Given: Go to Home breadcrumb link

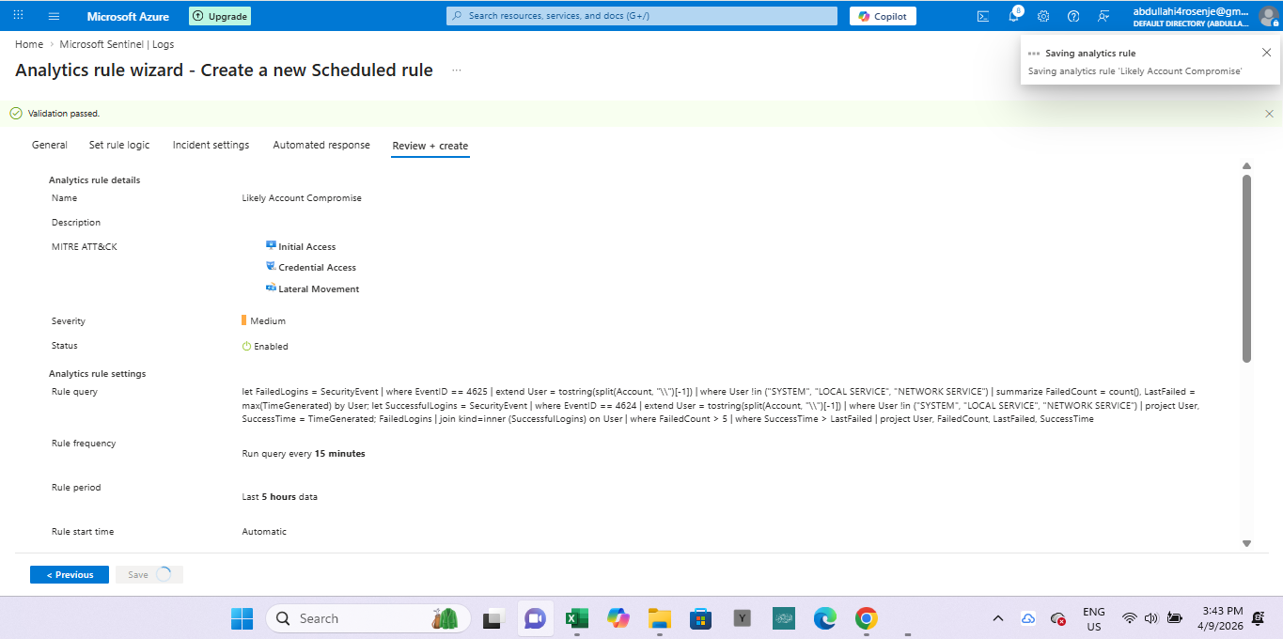Looking at the screenshot, I should 29,44.
